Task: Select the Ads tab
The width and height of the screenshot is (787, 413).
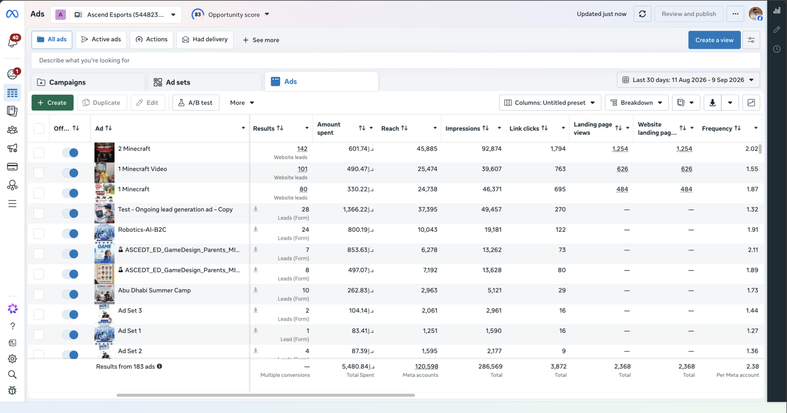Action: tap(321, 82)
